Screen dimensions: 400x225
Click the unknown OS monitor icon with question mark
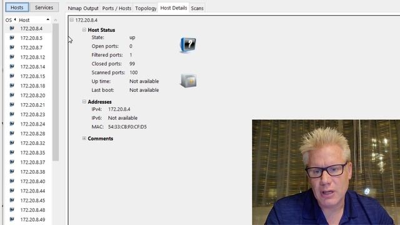pyautogui.click(x=188, y=45)
